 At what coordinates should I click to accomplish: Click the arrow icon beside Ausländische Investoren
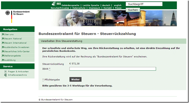3,47
